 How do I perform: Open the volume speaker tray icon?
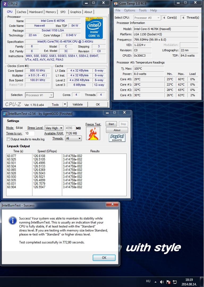point(162,282)
